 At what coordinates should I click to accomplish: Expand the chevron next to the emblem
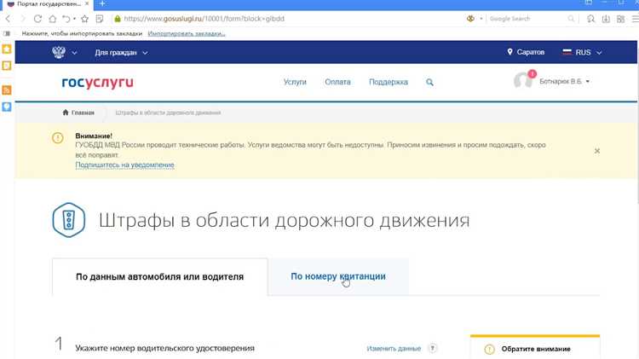coord(74,53)
